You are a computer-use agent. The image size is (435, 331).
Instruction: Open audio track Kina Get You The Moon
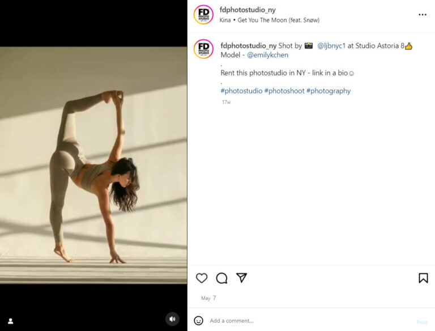click(270, 20)
